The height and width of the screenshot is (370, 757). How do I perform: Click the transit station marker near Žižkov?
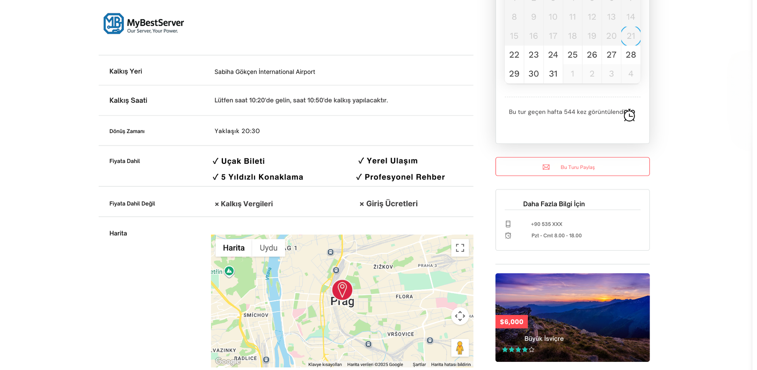[336, 270]
